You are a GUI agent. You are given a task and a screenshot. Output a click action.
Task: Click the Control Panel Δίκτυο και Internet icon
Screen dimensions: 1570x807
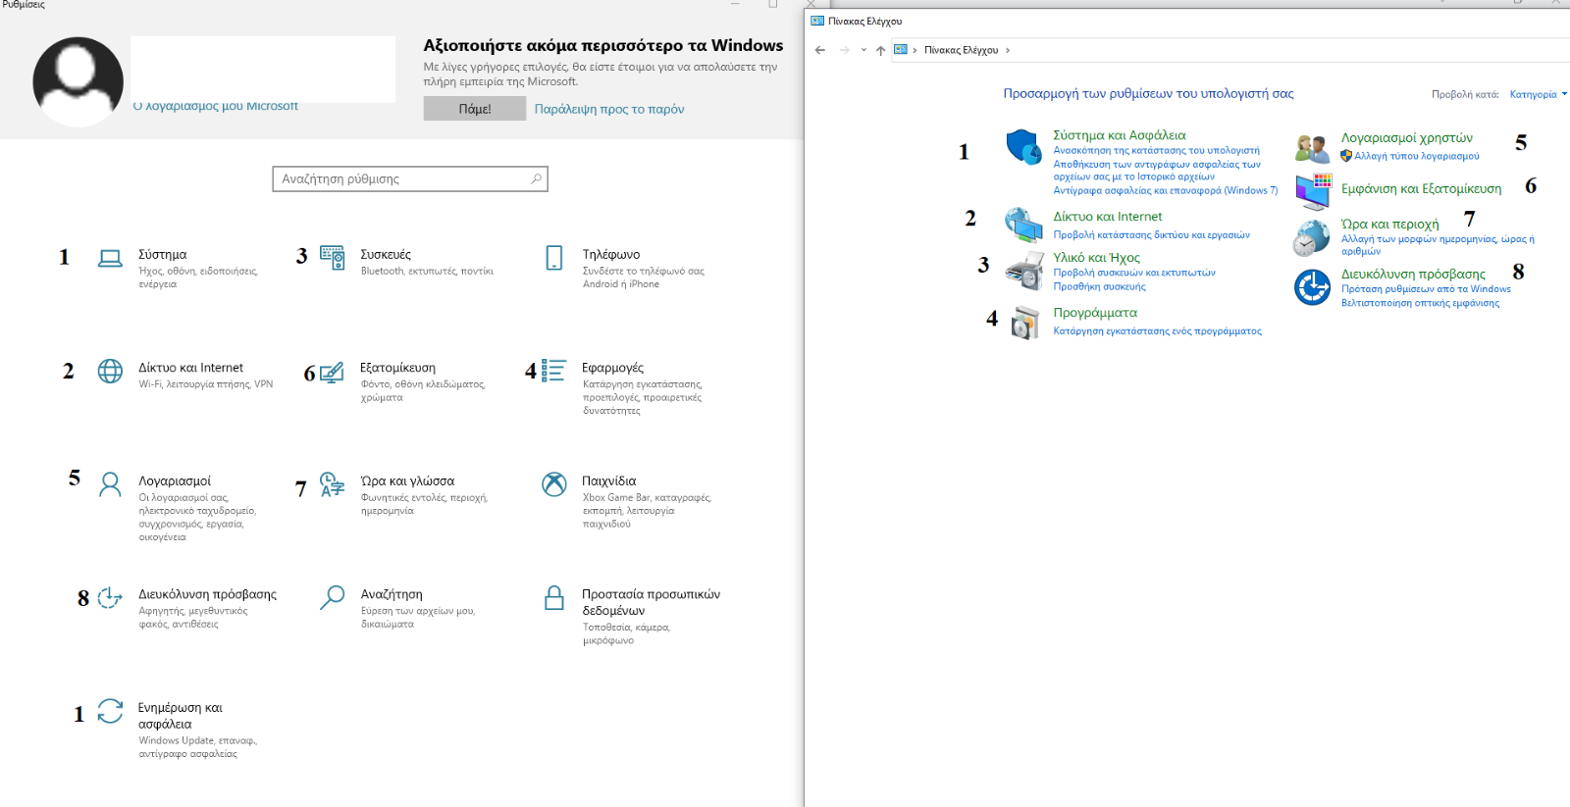[x=1023, y=226]
